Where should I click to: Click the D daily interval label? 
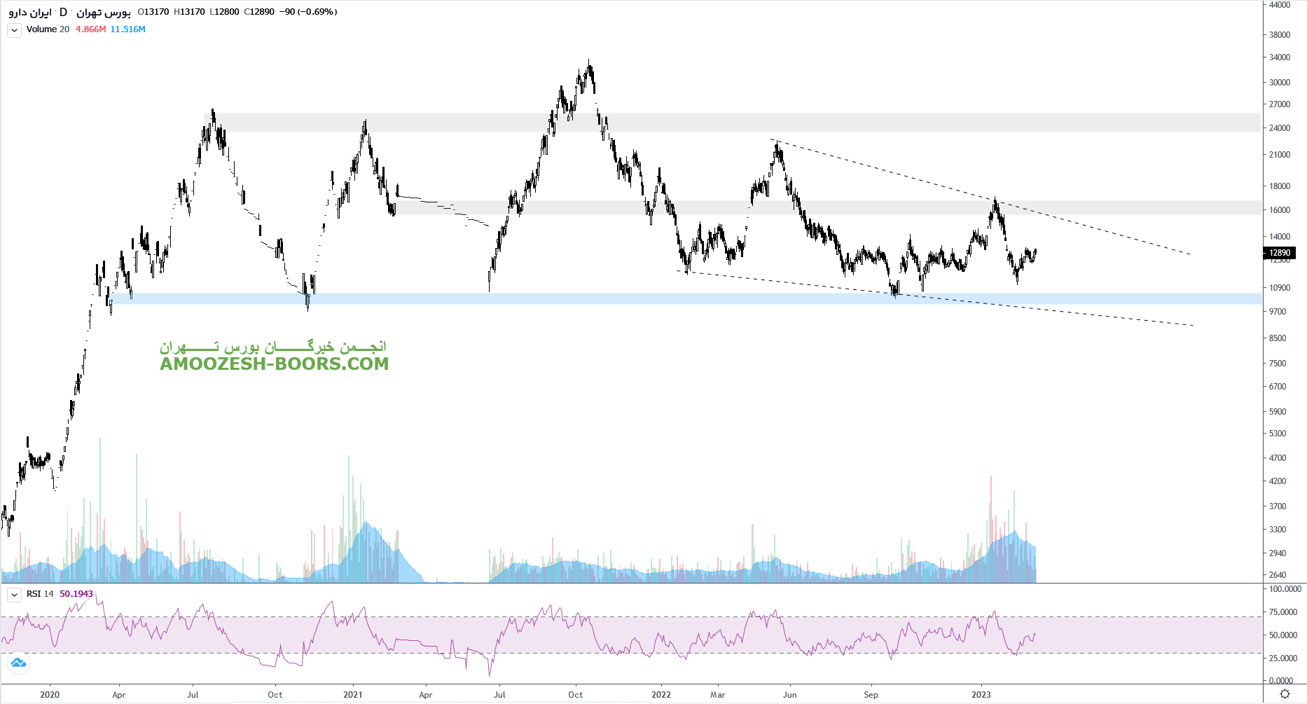[63, 12]
